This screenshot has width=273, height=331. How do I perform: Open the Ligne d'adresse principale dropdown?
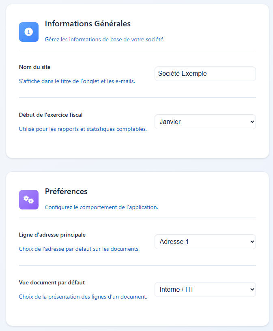tap(205, 241)
